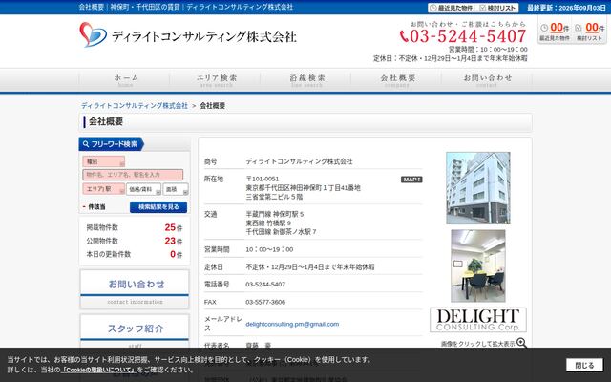Click the clock icon for recently viewed count
The image size is (611, 382).
(x=544, y=28)
